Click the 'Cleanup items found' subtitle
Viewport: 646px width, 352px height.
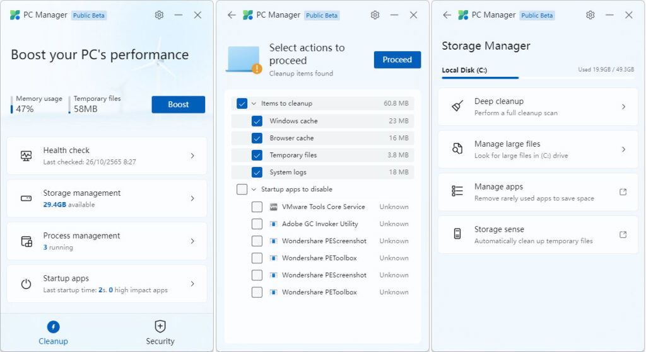click(301, 74)
